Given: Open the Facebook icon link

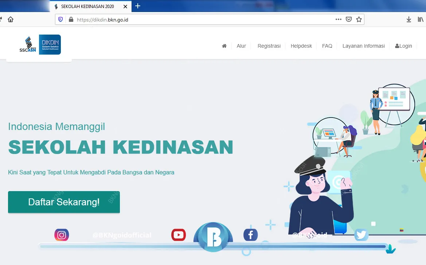Looking at the screenshot, I should (250, 235).
